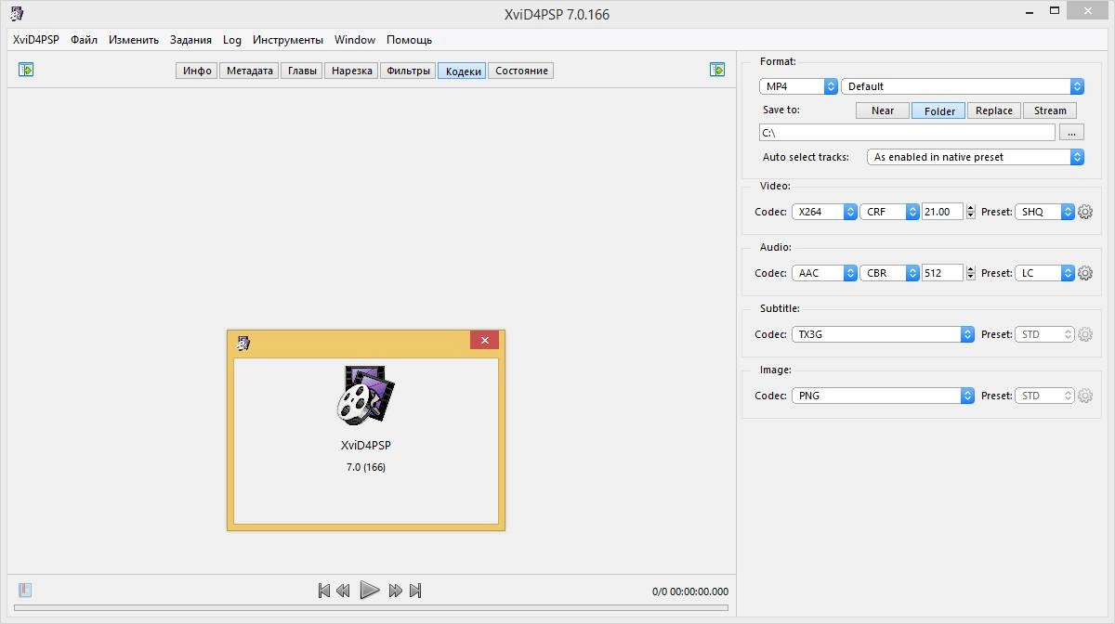The image size is (1115, 624).
Task: Open Auto select tracks dropdown
Action: point(975,157)
